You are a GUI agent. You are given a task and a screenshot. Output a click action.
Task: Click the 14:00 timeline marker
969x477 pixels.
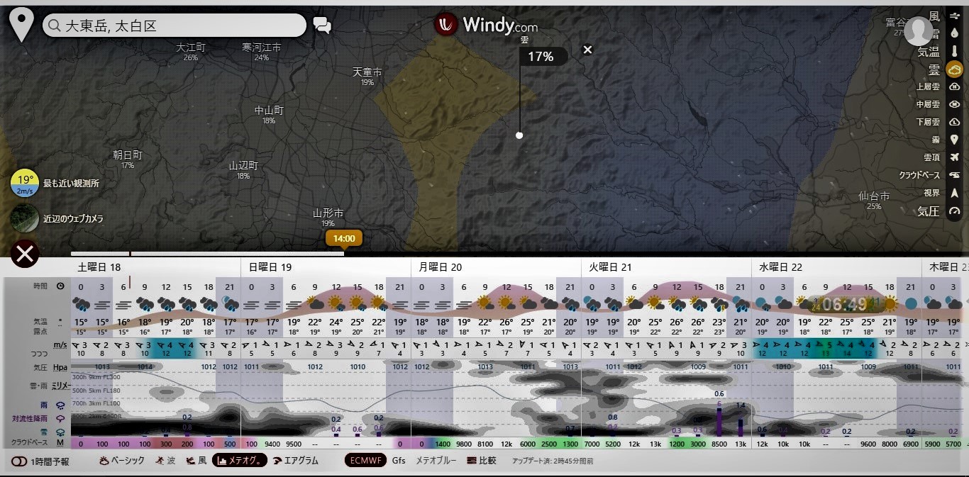click(344, 238)
